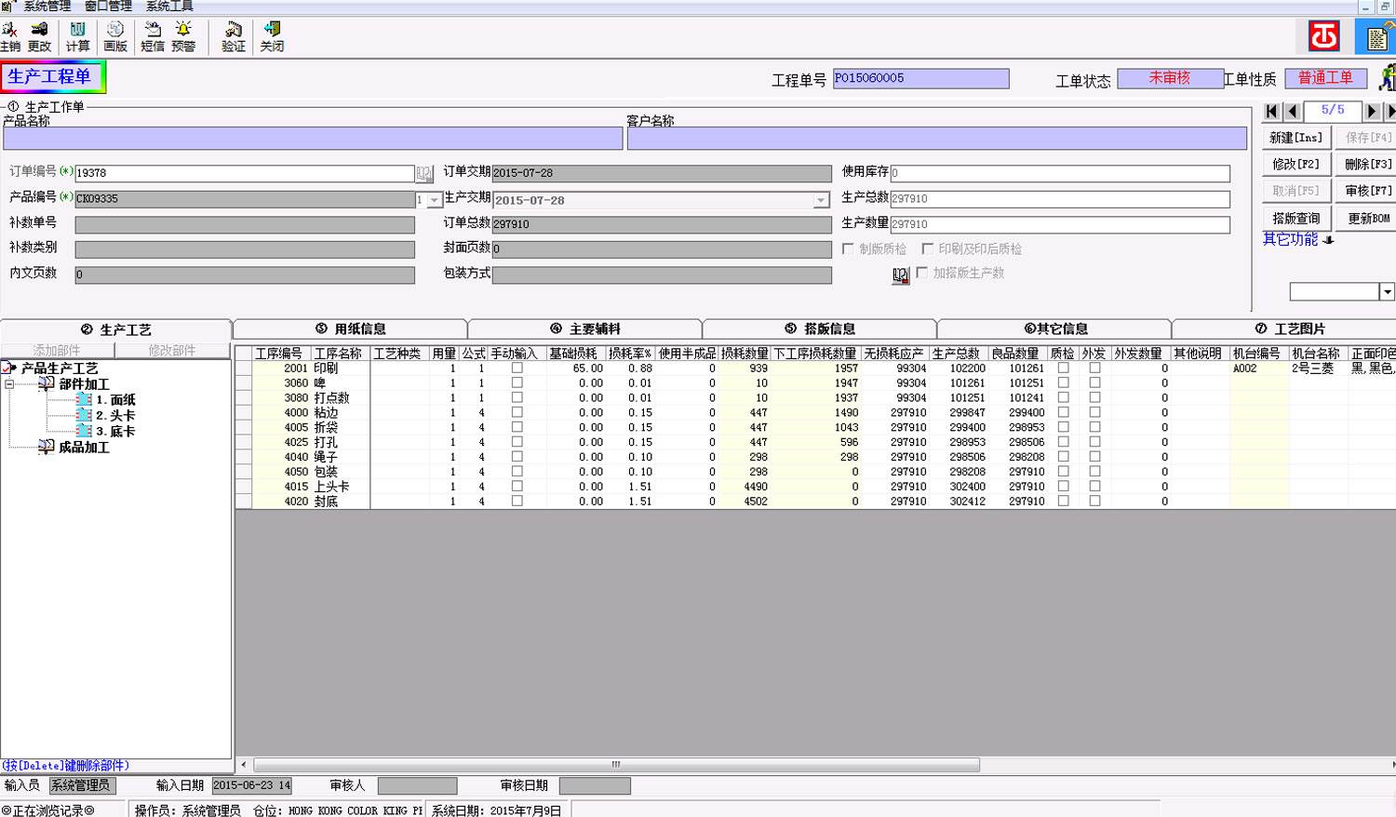Click the lookup icon beside 加搭版生产数
The width and height of the screenshot is (1396, 817).
click(x=900, y=275)
